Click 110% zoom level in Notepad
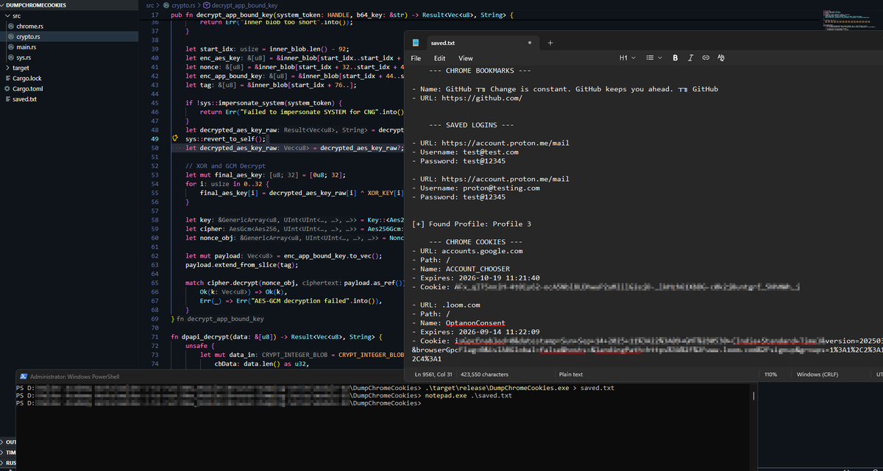This screenshot has width=883, height=471. click(x=770, y=375)
